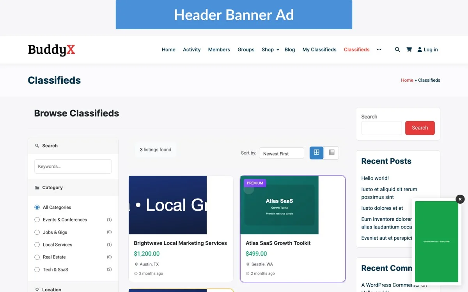The image size is (468, 292).
Task: Click the ellipsis more-menu icon in navbar
Action: (x=379, y=50)
